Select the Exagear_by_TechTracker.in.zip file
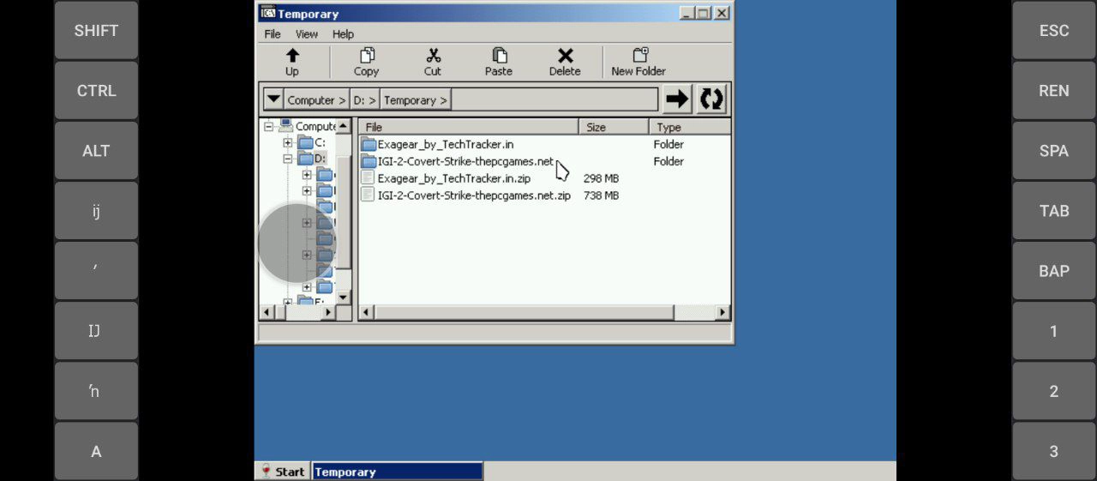 tap(453, 178)
